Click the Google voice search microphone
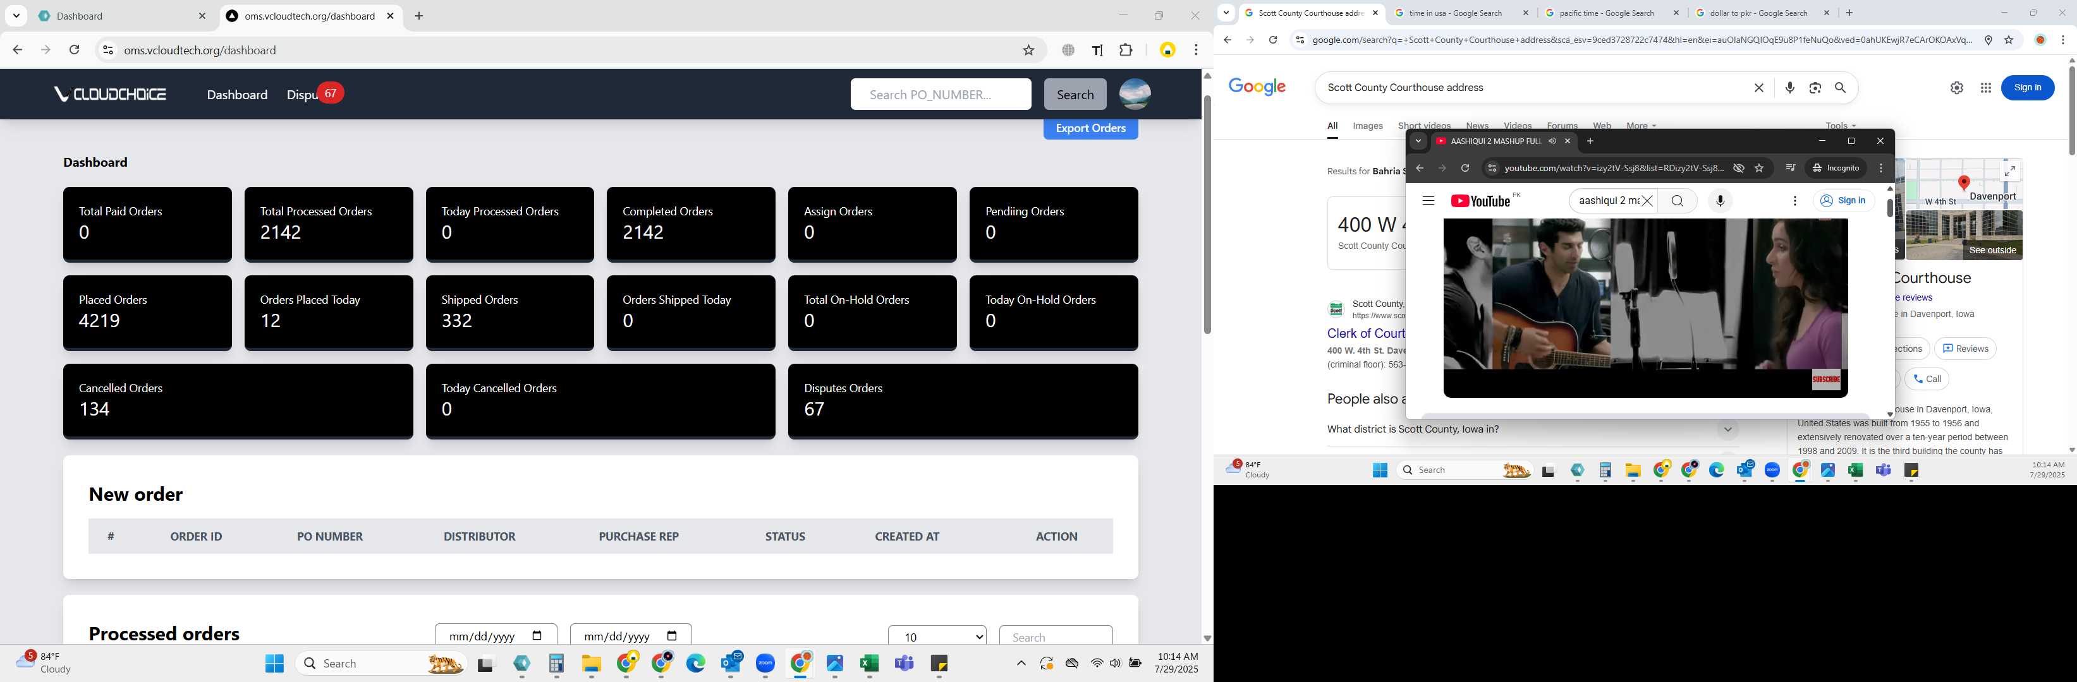Image resolution: width=2077 pixels, height=682 pixels. click(1790, 88)
